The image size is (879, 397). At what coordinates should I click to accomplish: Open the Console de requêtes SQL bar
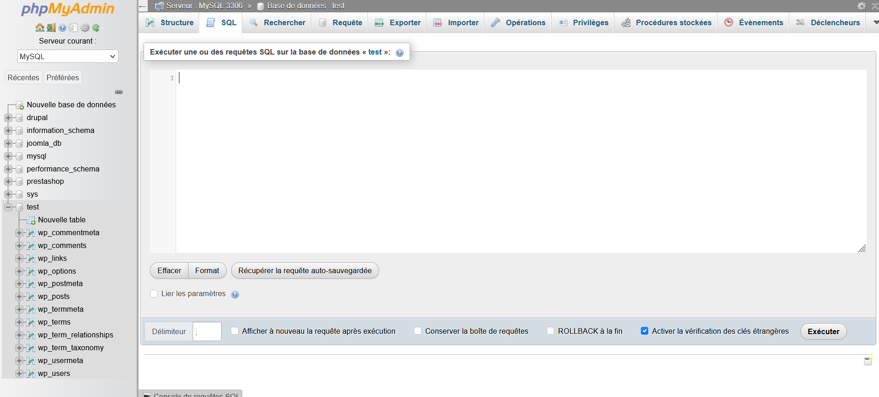pyautogui.click(x=190, y=394)
